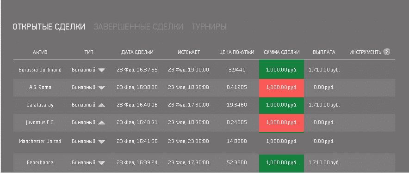409x173 pixels.
Task: Sort by the Дата сделки column header
Action: click(x=137, y=52)
